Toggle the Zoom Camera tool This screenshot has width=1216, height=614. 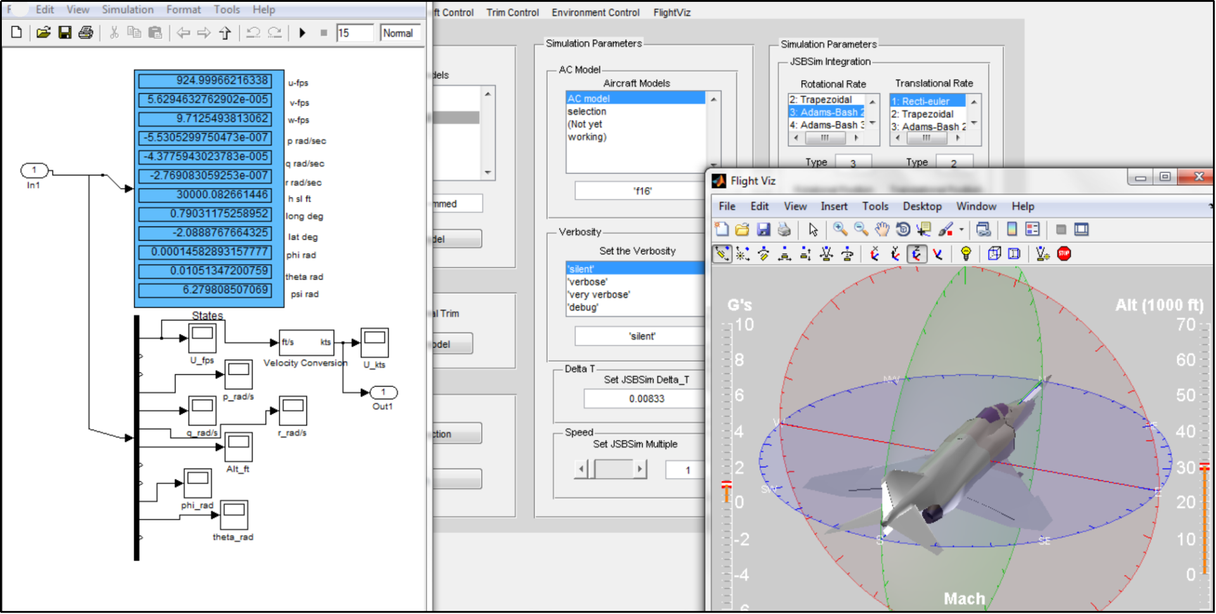[x=826, y=254]
